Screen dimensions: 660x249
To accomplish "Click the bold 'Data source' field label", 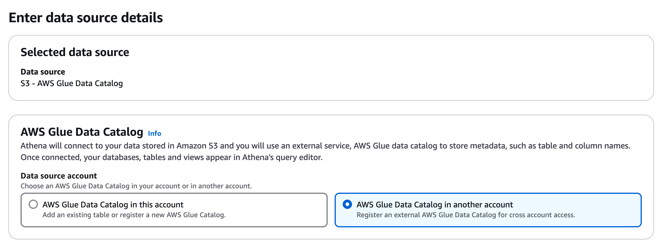I will (x=43, y=72).
